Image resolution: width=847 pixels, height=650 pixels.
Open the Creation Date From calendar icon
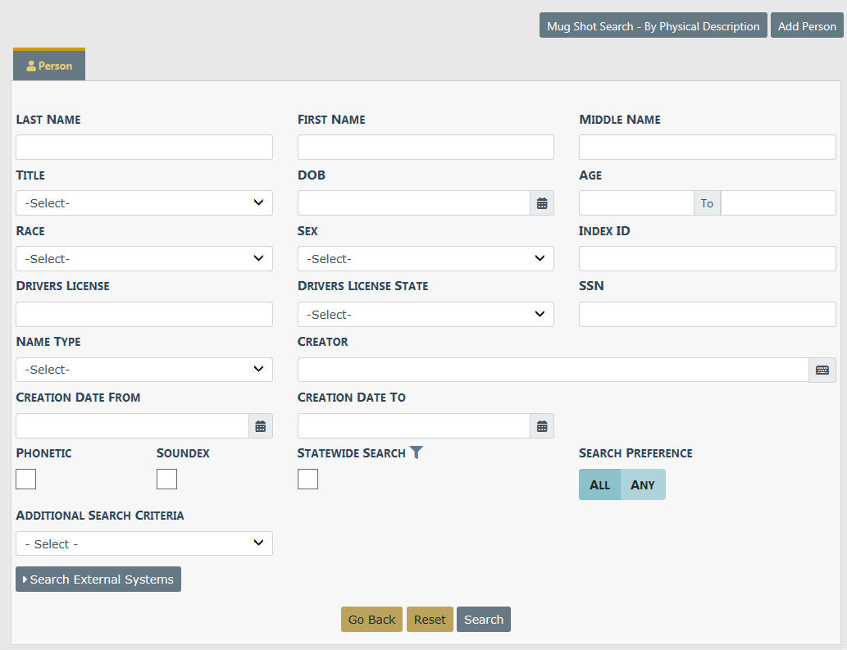tap(261, 426)
